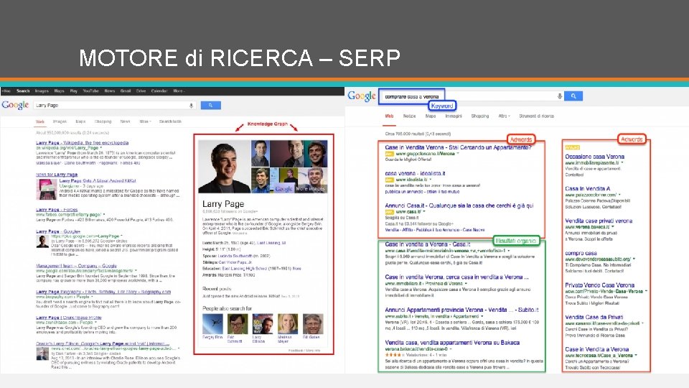The width and height of the screenshot is (689, 388).
Task: Open the Larry Page CrunchBase Profile result
Action: coord(69,318)
